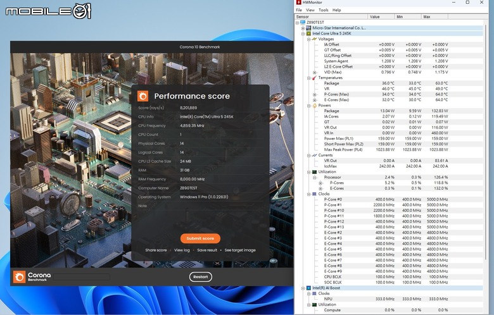The image size is (494, 315).
Task: Click the Currents category icon
Action: pyautogui.click(x=314, y=155)
